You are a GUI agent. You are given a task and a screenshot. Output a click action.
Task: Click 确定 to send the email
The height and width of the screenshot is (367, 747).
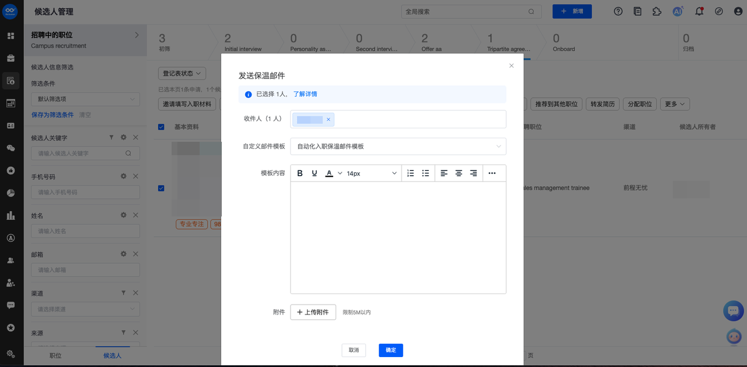tap(390, 350)
